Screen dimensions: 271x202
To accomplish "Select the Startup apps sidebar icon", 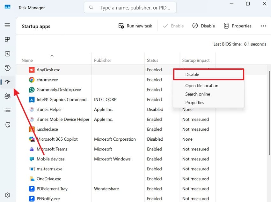I will (x=7, y=82).
